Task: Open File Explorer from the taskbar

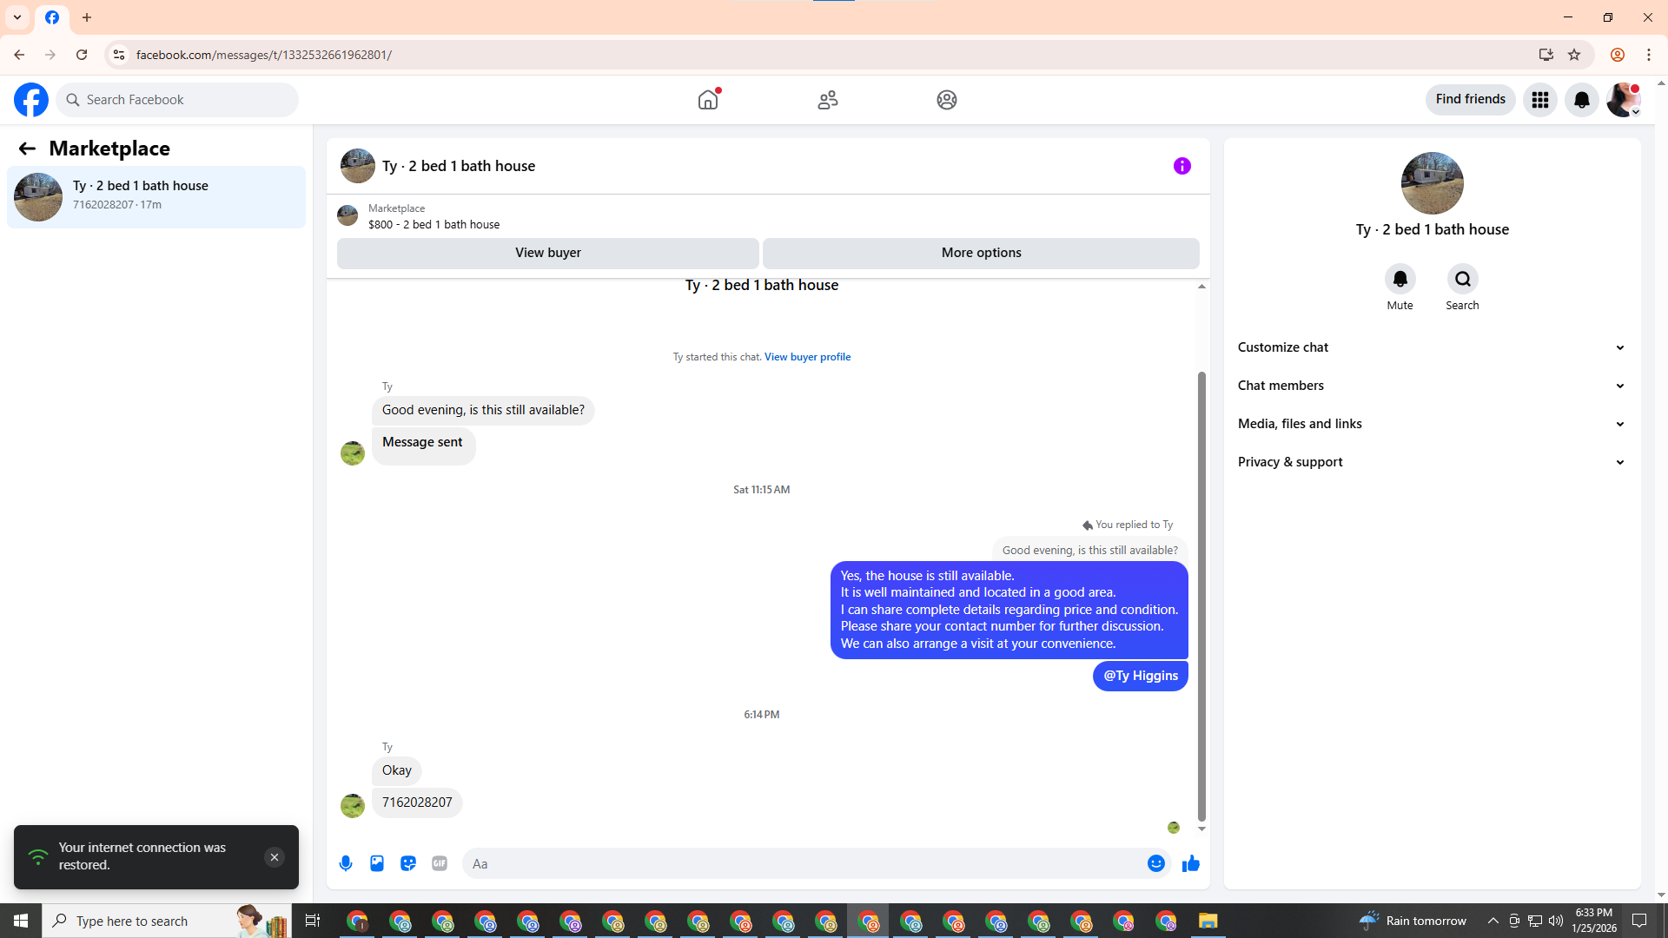Action: 1208,921
